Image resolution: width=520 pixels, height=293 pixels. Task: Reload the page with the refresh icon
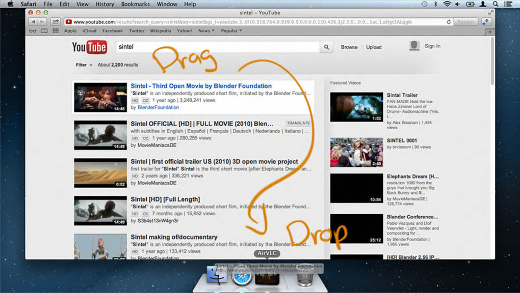(x=449, y=22)
